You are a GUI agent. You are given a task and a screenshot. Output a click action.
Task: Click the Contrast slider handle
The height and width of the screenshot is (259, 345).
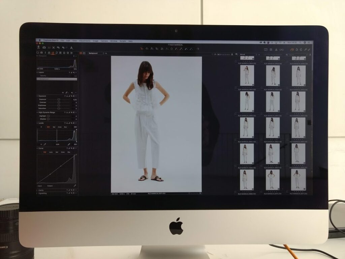click(59, 103)
